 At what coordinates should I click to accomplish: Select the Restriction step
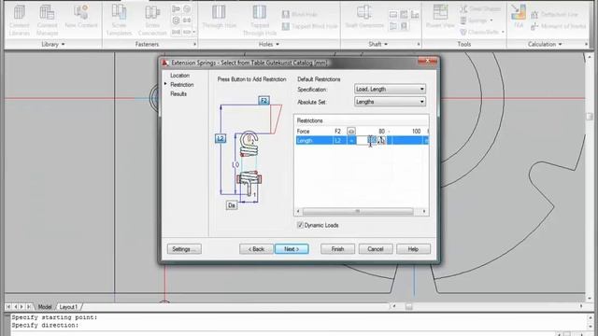click(182, 85)
